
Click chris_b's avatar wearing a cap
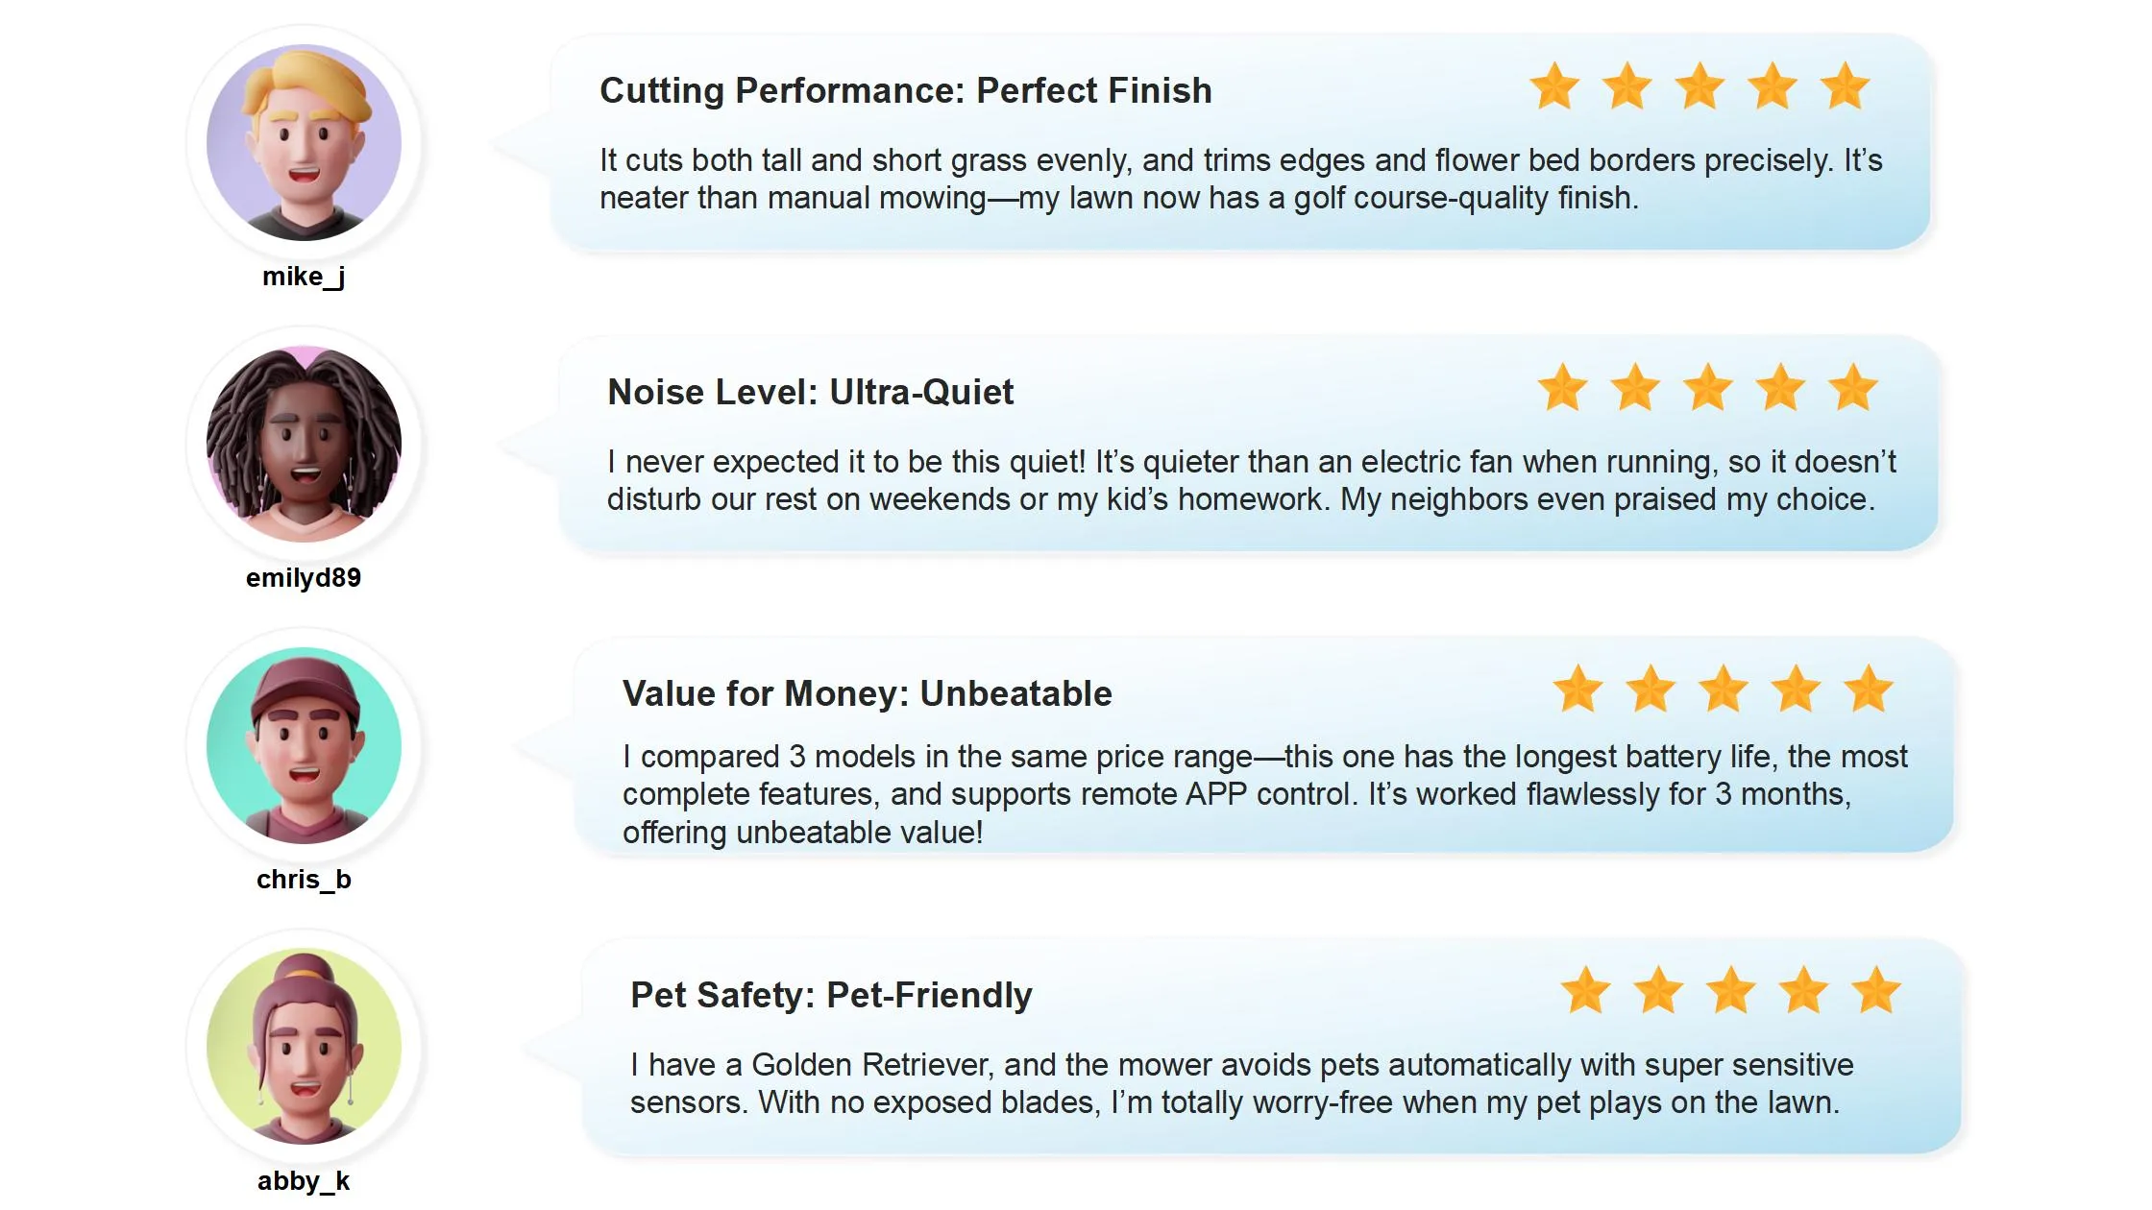[304, 745]
